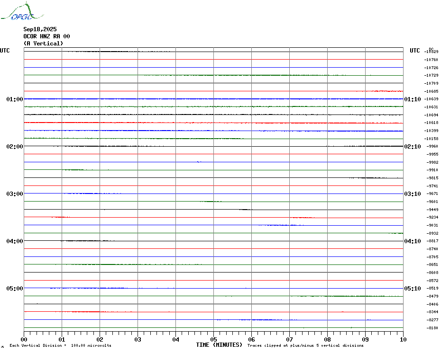Click the DC value -9234
Image resolution: width=441 pixels, height=352 pixels.
(x=432, y=217)
